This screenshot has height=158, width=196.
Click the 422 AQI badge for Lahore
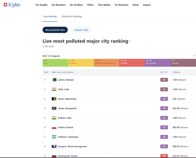click(x=164, y=80)
